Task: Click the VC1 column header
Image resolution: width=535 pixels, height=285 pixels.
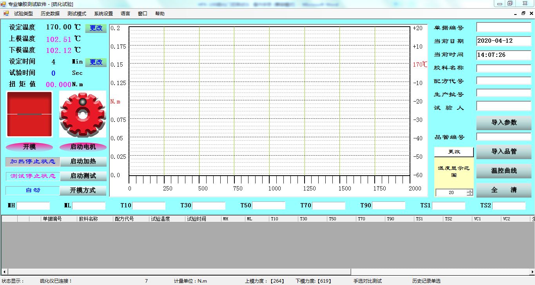Action: click(x=486, y=219)
